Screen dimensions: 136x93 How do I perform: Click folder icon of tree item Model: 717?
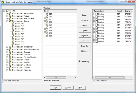pos(13,26)
